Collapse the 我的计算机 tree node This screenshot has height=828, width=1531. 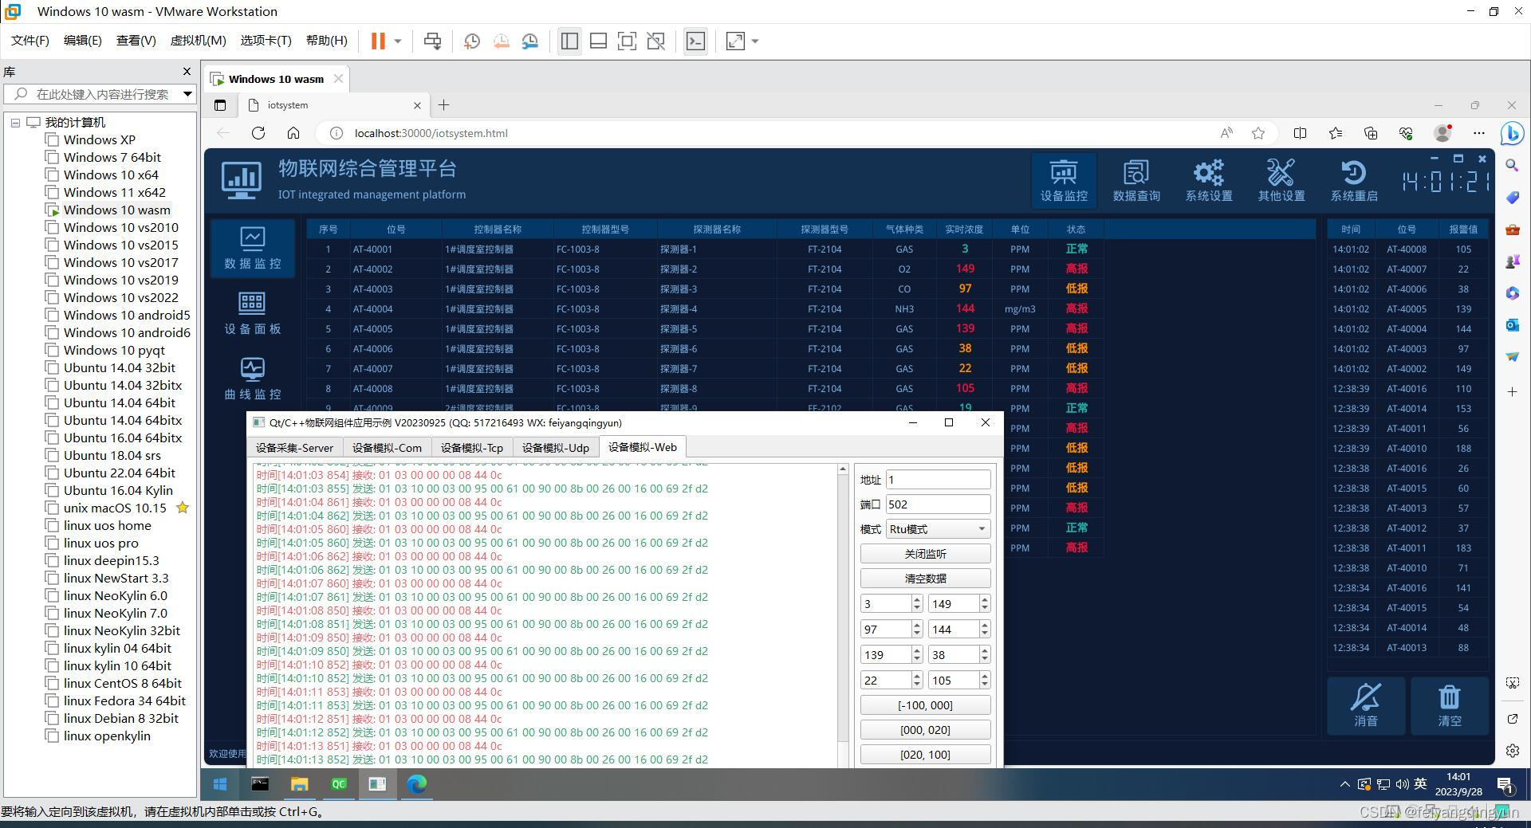14,122
